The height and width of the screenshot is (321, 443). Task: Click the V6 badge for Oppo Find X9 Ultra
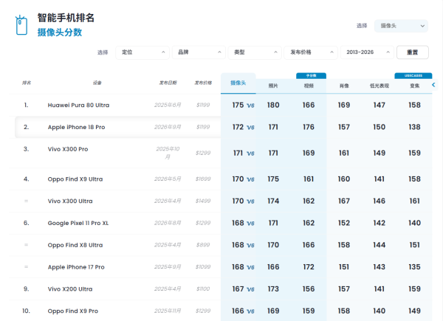coord(250,179)
